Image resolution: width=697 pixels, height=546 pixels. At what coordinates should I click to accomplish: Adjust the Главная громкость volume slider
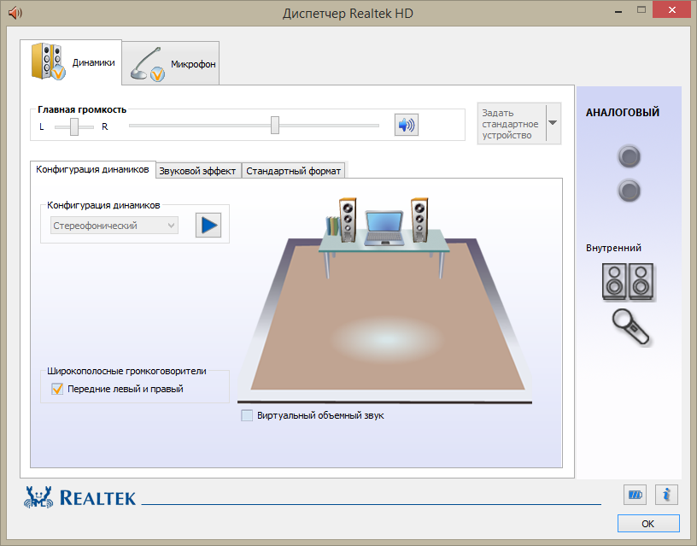[x=274, y=125]
